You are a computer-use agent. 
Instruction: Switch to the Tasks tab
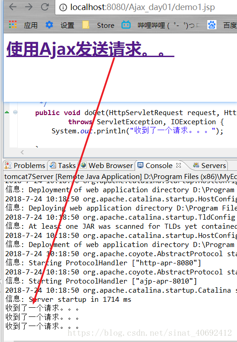(x=63, y=165)
